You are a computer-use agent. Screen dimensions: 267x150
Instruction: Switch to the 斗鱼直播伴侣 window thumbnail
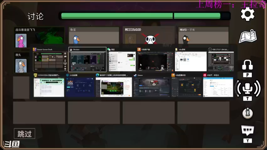(186, 85)
